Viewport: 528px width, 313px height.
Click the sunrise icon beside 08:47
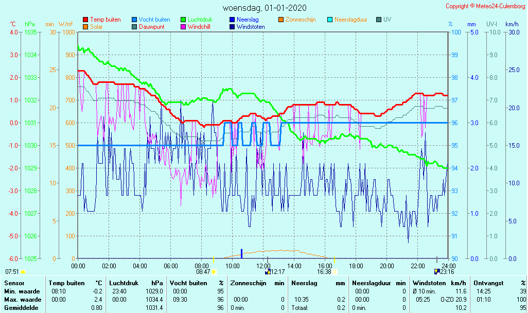214,271
